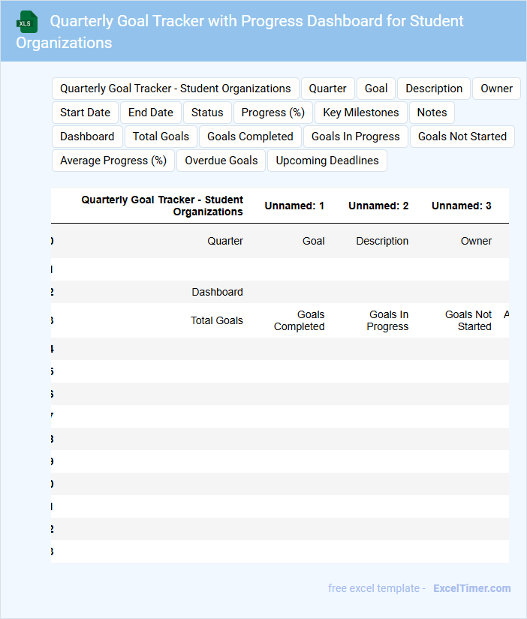Click the 'Goal' tag button
Viewport: 527px width, 619px height.
[376, 89]
